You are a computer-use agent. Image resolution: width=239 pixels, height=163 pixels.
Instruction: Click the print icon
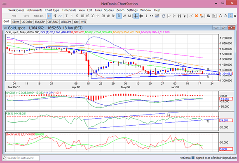coord(208,16)
